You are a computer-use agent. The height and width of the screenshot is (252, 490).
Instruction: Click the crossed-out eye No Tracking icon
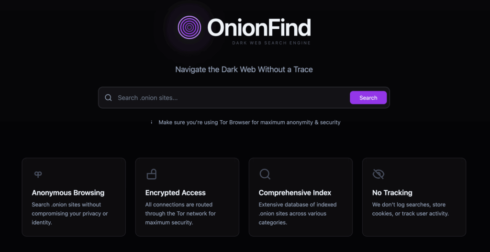tap(378, 174)
